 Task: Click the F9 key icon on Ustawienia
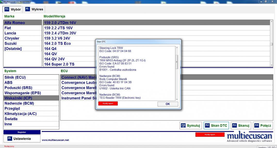click(10, 139)
